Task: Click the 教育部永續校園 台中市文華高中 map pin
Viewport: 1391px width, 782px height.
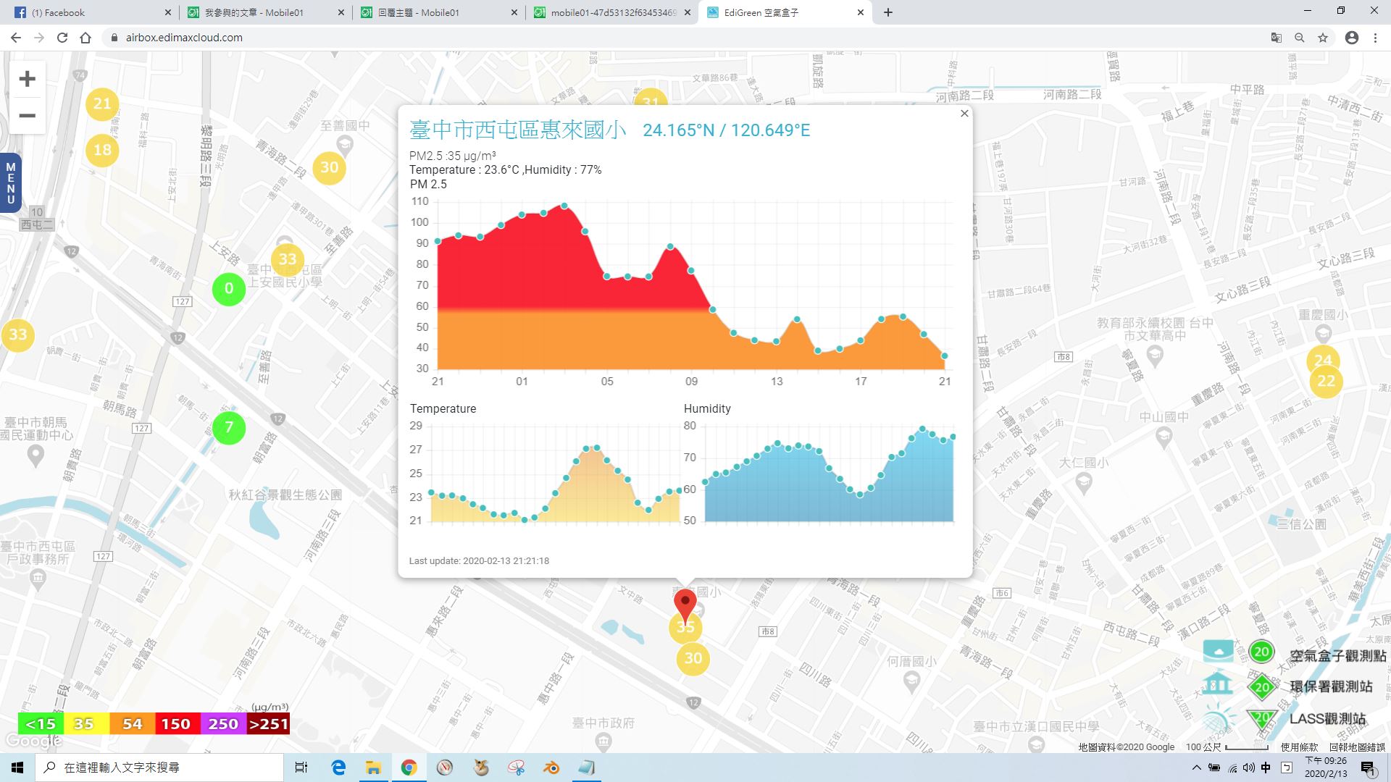Action: 1155,356
